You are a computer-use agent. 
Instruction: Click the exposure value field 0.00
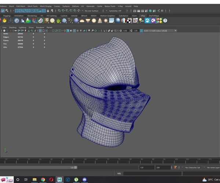point(125,31)
